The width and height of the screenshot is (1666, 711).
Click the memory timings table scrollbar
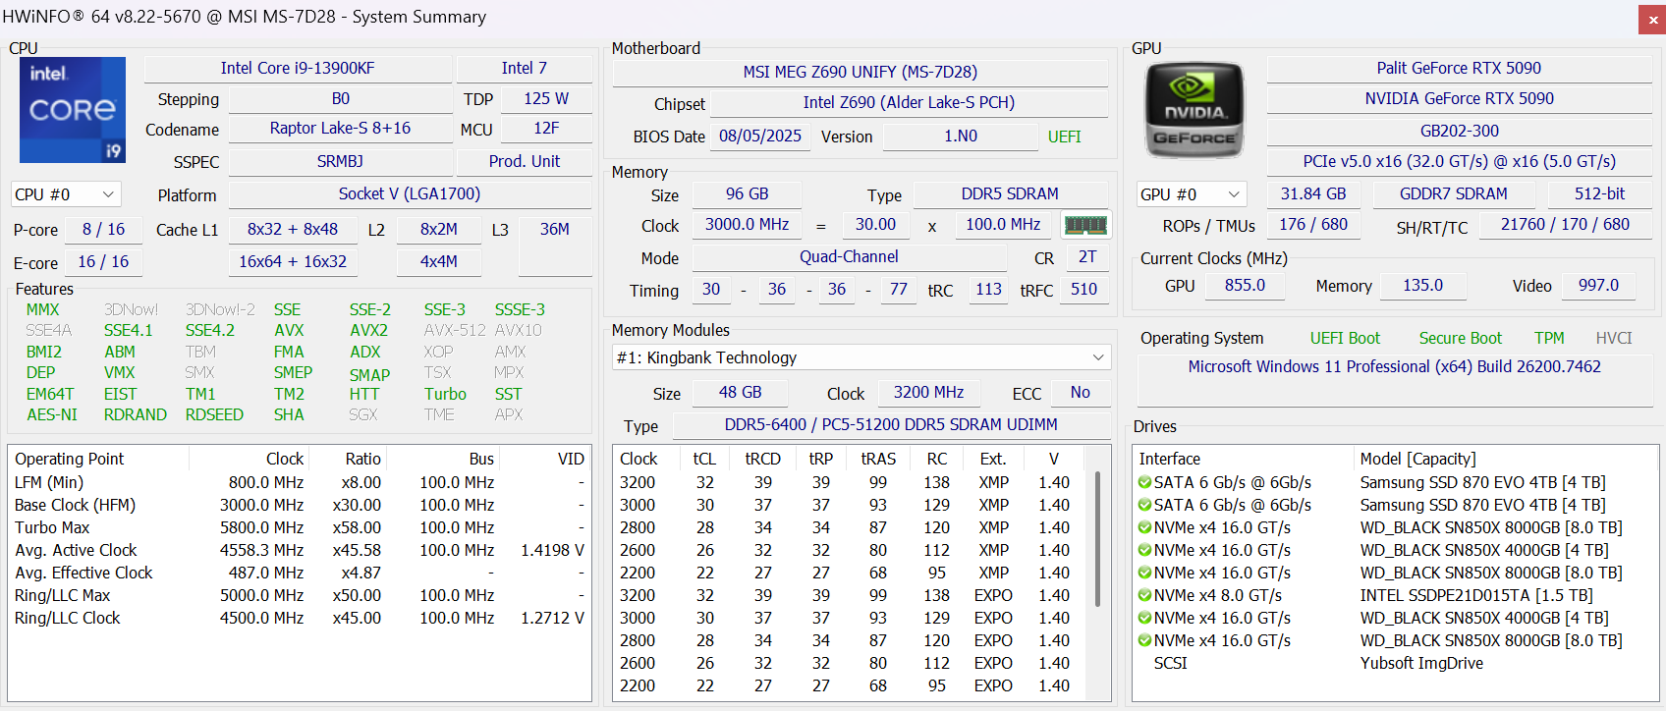click(1097, 540)
